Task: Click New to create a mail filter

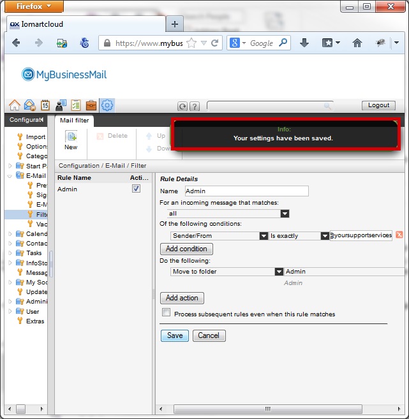Action: (x=71, y=140)
